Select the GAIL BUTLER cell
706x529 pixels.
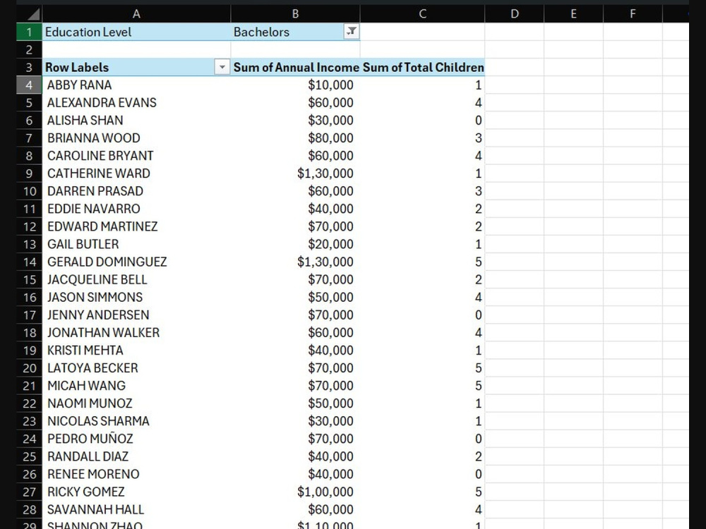point(136,244)
